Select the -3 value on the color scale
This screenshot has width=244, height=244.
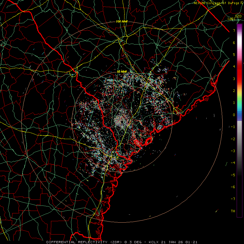233,151
